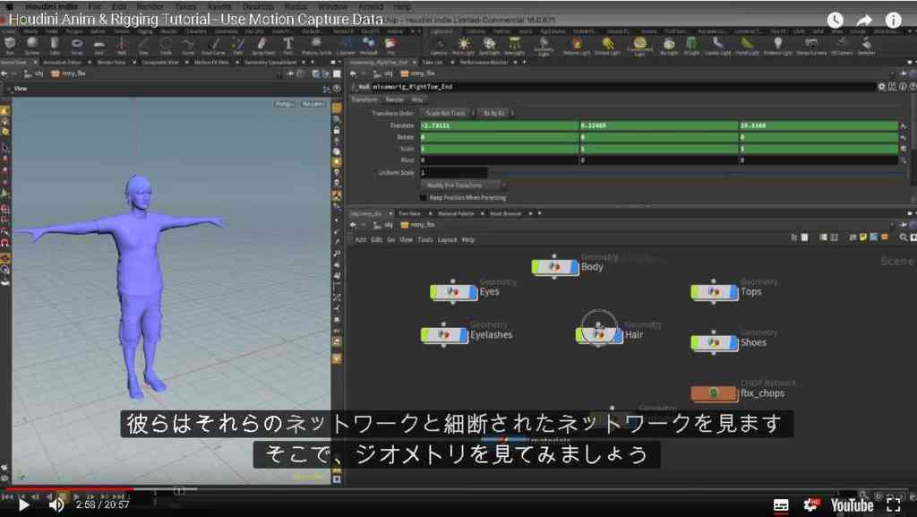Click the Body geometry node
The image size is (917, 517).
(554, 267)
